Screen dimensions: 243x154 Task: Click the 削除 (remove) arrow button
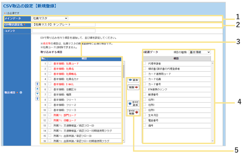[x=133, y=87]
